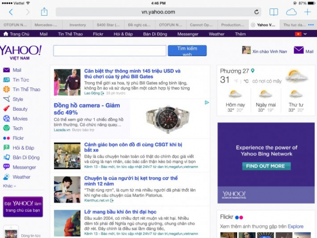Image resolution: width=317 pixels, height=238 pixels.
Task: Open Flickr in top navigation bar
Action: pos(98,34)
